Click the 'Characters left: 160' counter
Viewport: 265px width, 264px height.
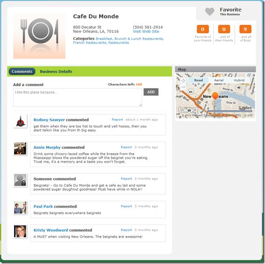pos(125,85)
